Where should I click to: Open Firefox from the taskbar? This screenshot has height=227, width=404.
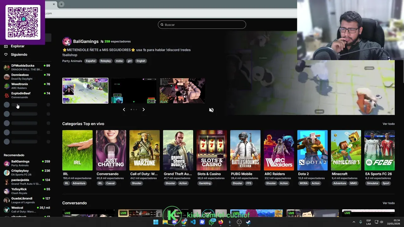tap(221, 222)
